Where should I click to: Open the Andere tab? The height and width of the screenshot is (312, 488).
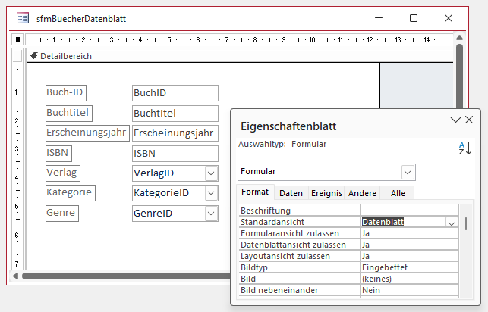coord(362,193)
